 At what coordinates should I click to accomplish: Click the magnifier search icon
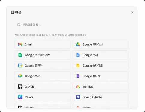[x=19, y=25]
